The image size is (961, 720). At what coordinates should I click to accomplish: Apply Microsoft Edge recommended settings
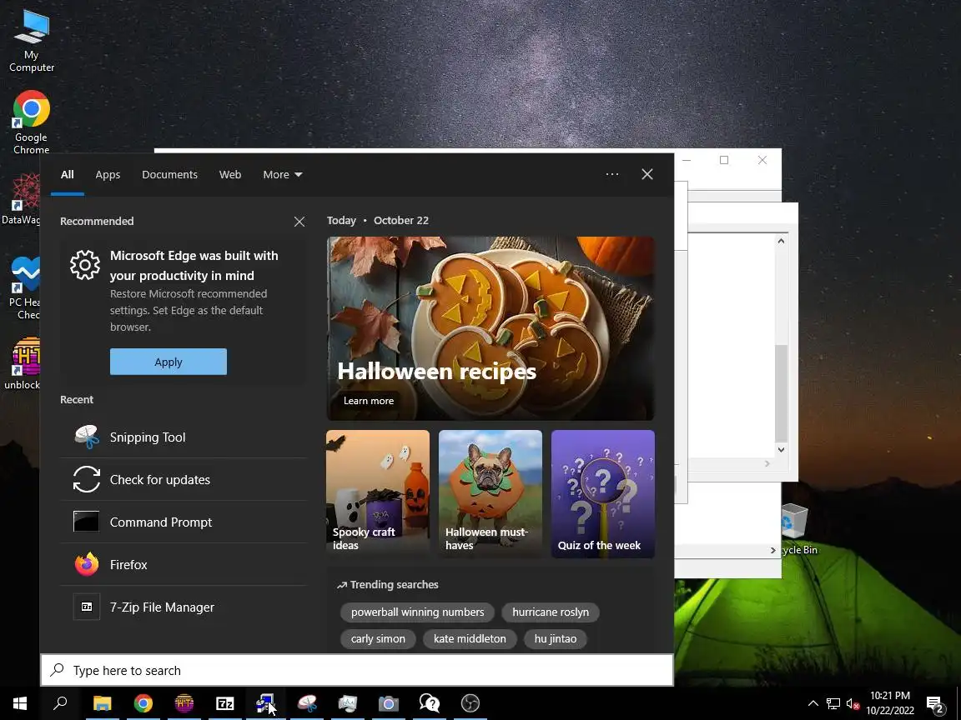[x=169, y=362]
